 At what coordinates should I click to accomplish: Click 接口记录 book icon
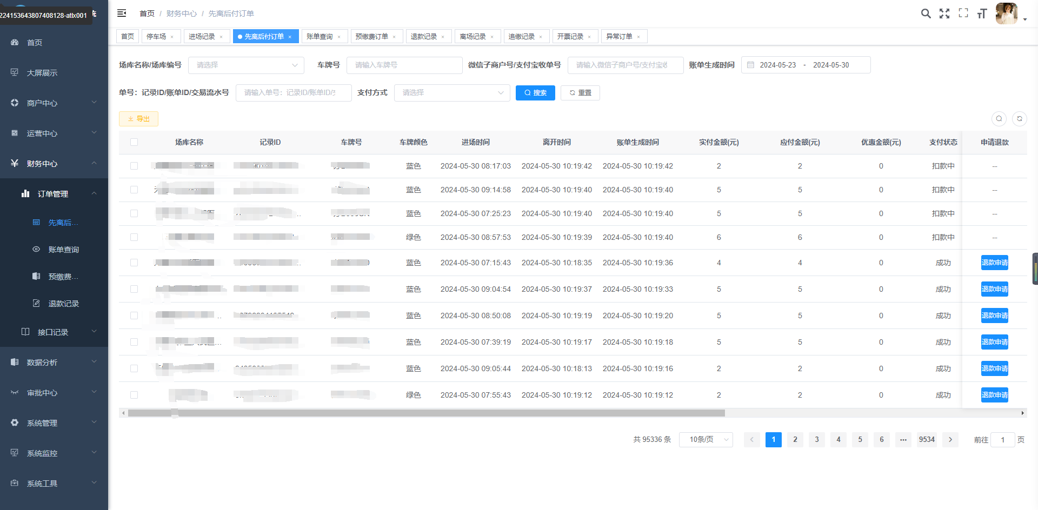click(25, 332)
